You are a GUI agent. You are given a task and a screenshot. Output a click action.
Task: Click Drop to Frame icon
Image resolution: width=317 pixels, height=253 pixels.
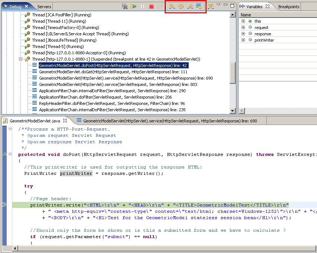[199, 6]
